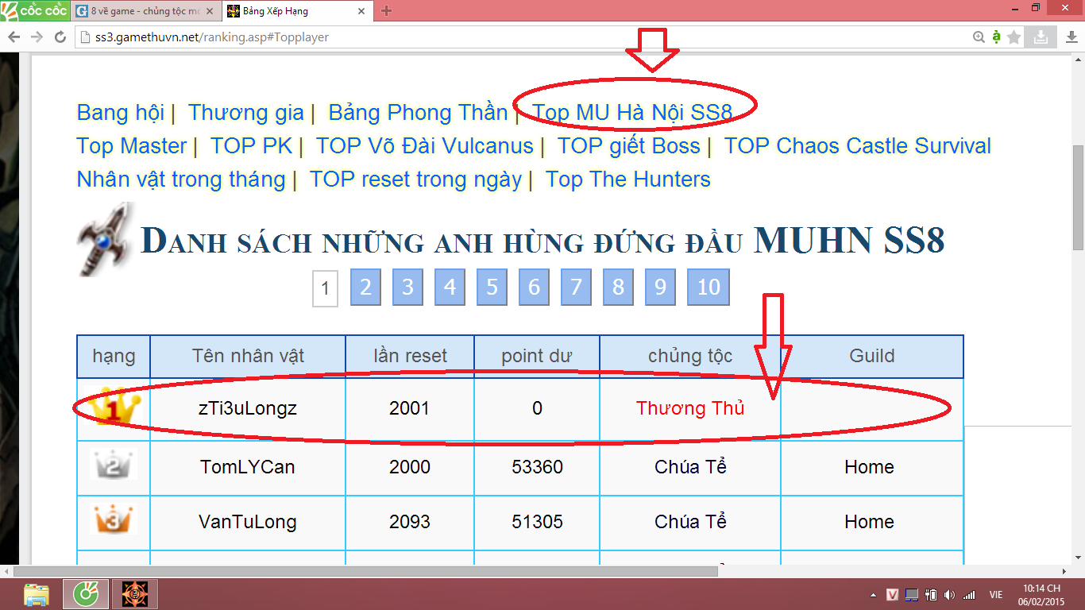Viewport: 1085px width, 610px height.
Task: Open the 'TOP giết Boss' link
Action: tap(628, 146)
